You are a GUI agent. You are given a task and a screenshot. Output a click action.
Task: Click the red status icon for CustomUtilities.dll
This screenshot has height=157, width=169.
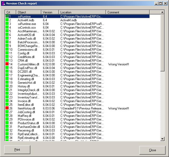coord(7,64)
